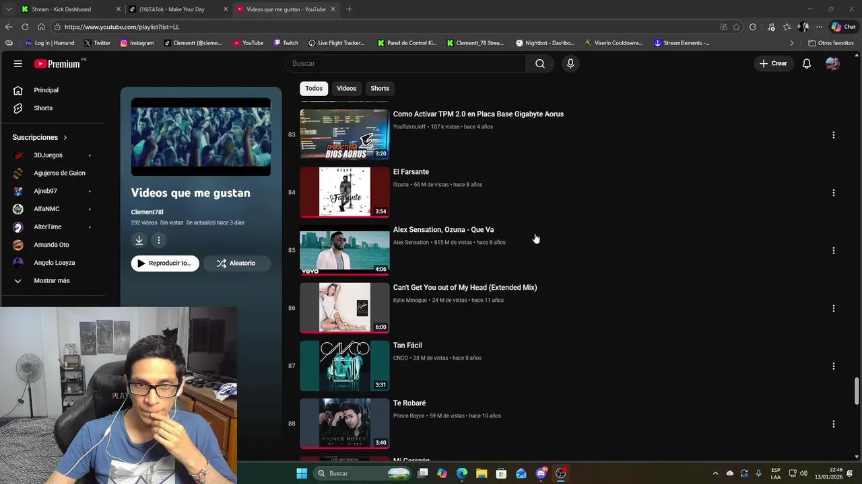The height and width of the screenshot is (484, 862).
Task: Open options menu for El Farsante
Action: pos(834,193)
